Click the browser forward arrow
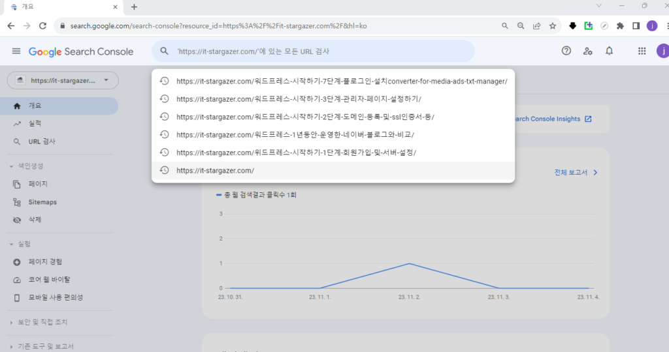Image resolution: width=669 pixels, height=352 pixels. [27, 26]
